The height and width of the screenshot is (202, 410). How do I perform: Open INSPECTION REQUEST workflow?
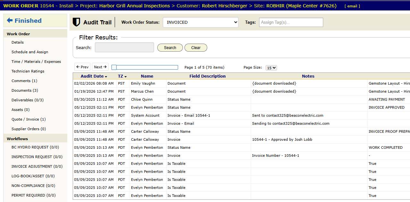(37, 157)
